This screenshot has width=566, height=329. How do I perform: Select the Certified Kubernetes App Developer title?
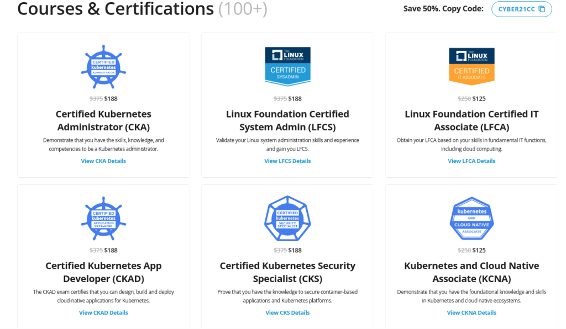tap(103, 272)
